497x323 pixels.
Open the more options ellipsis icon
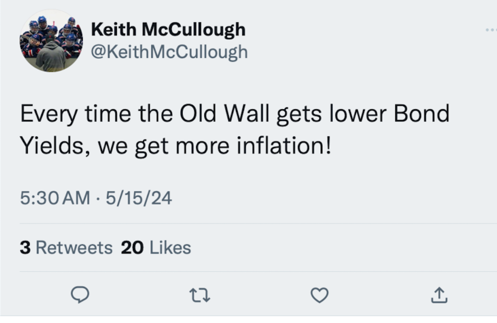click(490, 30)
